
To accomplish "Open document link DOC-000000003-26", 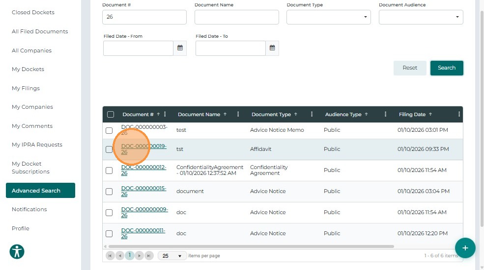I will 144,130.
